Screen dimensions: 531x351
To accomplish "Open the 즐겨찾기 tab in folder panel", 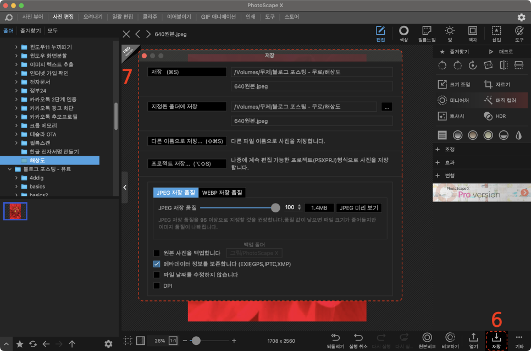I will 30,30.
